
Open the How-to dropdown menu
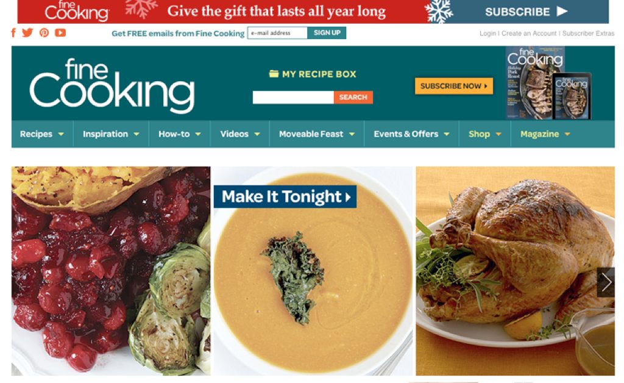(x=180, y=134)
